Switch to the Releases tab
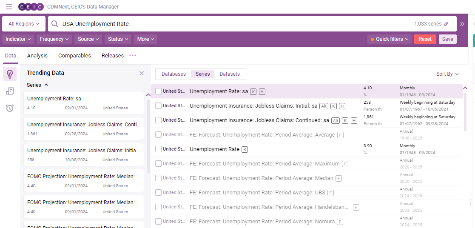The image size is (475, 228). [x=113, y=55]
